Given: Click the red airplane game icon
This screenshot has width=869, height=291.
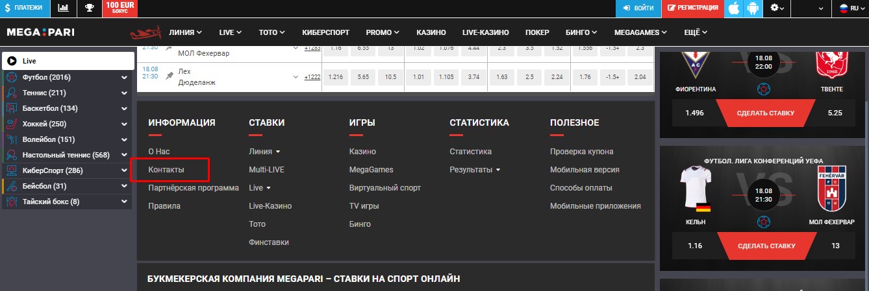Looking at the screenshot, I should tap(145, 32).
